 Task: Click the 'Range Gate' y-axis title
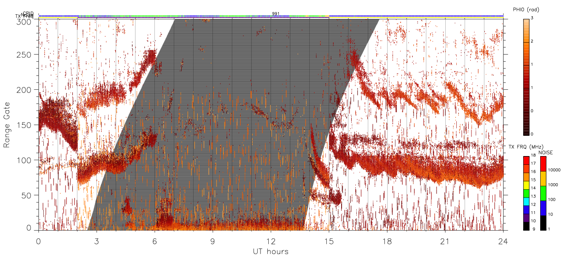coord(7,125)
